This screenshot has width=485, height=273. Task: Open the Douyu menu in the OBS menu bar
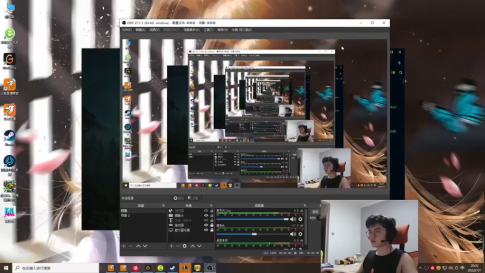(x=241, y=30)
